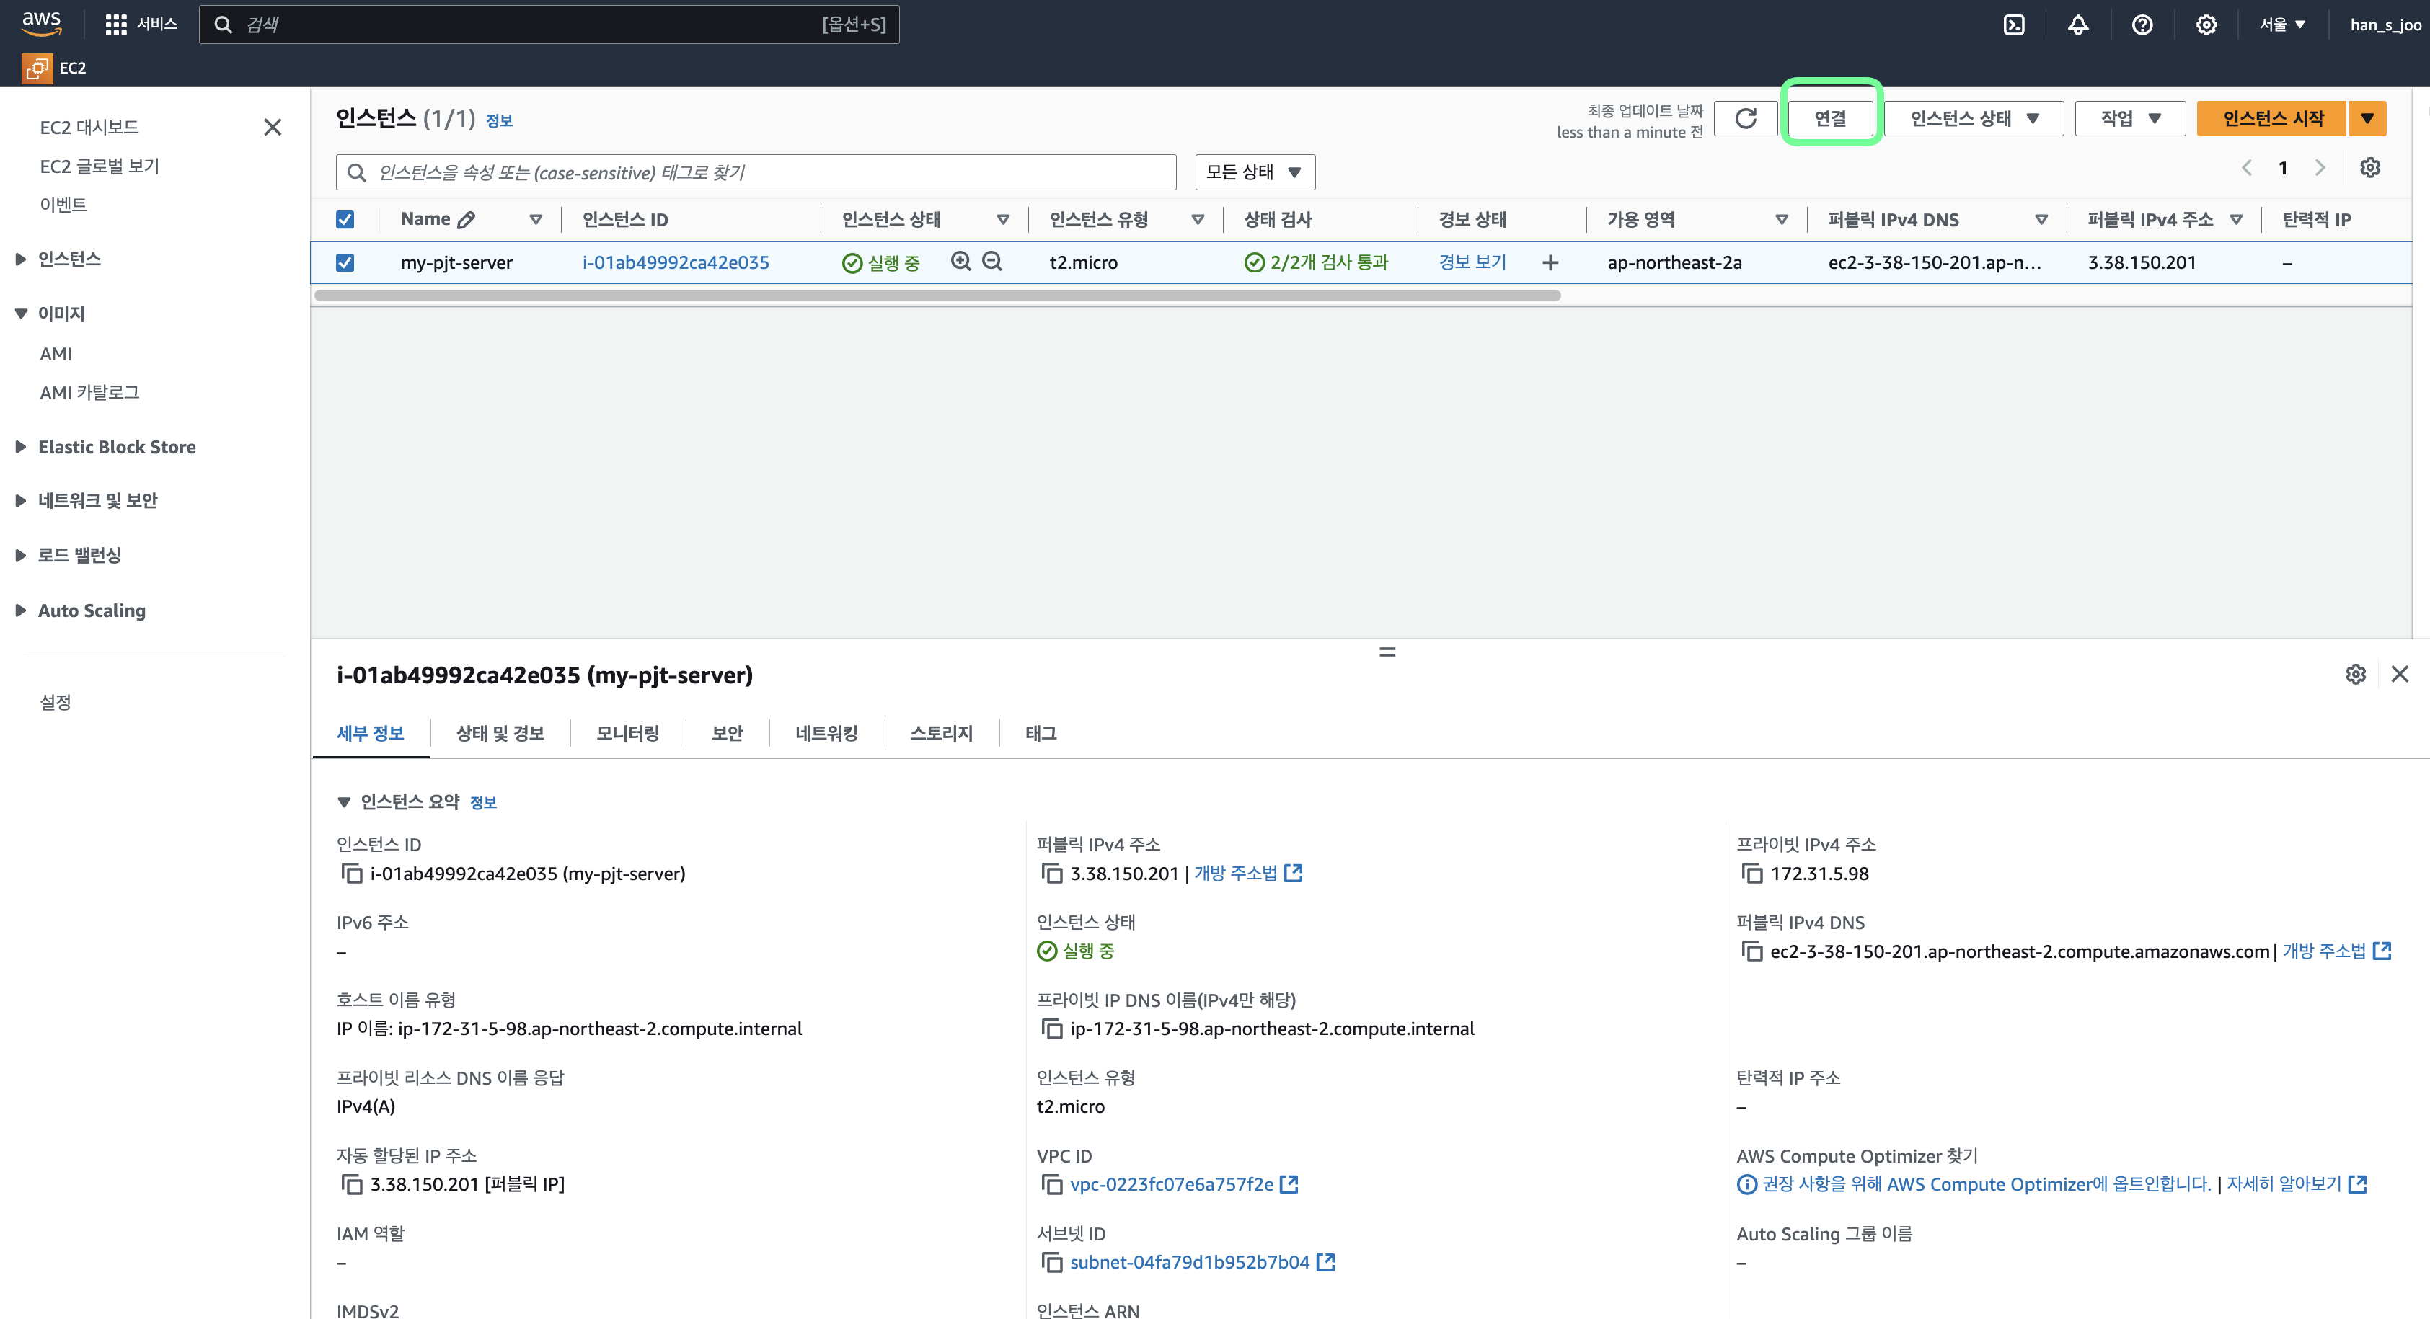Viewport: 2430px width, 1319px height.
Task: Expand the 인스턴스 sidebar section
Action: point(19,259)
